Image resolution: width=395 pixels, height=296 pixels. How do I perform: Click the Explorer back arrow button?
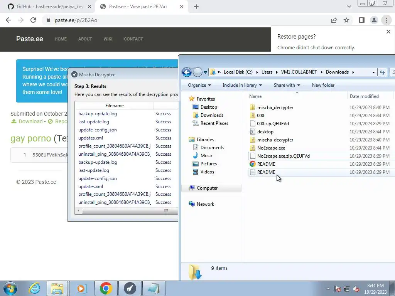(187, 72)
